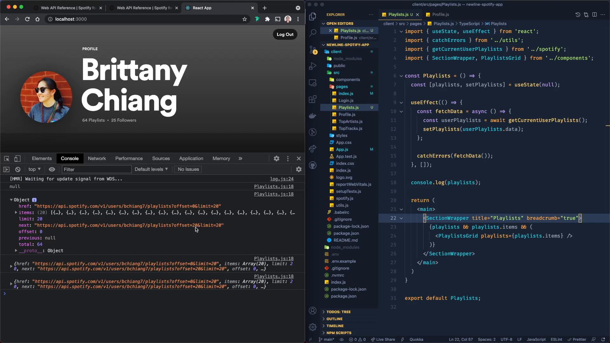Open Docker view in activity bar
The height and width of the screenshot is (343, 610).
click(313, 116)
